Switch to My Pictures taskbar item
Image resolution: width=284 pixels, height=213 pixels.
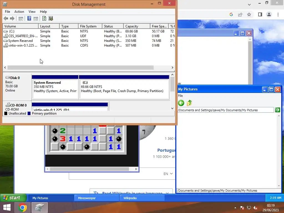51,198
